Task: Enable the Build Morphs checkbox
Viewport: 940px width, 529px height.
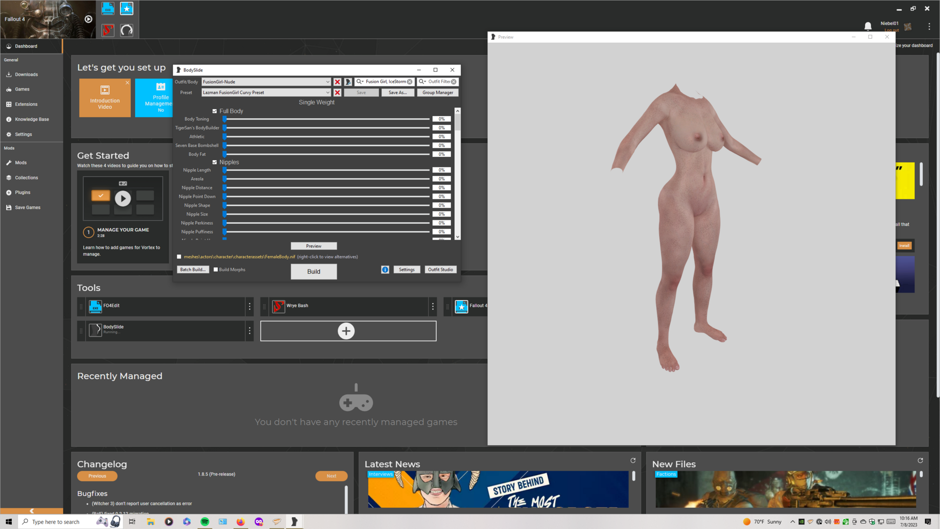Action: [215, 269]
